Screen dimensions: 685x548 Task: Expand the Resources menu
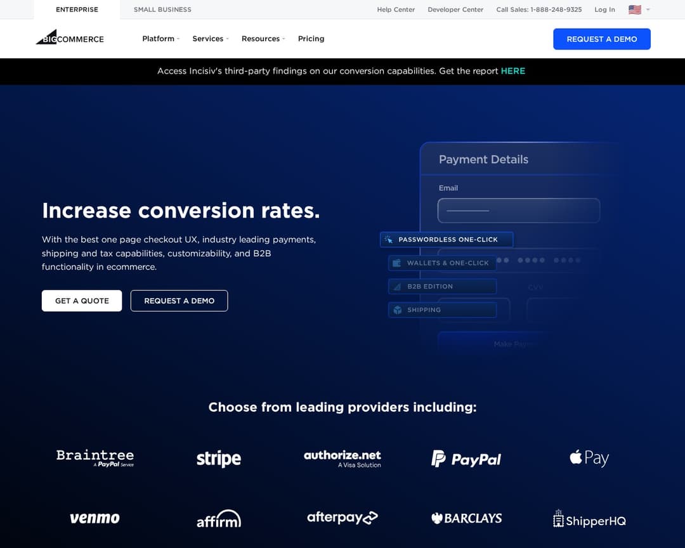click(x=263, y=39)
